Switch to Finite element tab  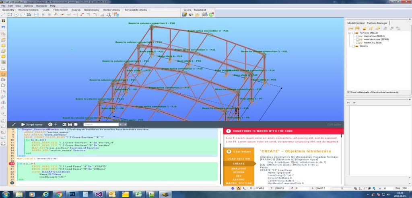pos(60,10)
